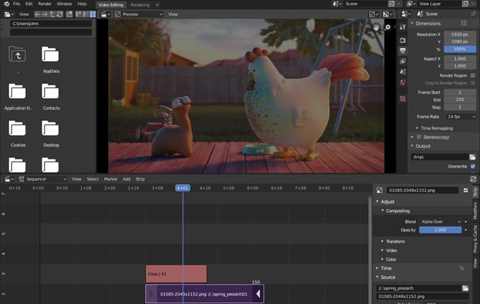This screenshot has height=304, width=480.
Task: Open the Desktop folder
Action: (x=50, y=133)
